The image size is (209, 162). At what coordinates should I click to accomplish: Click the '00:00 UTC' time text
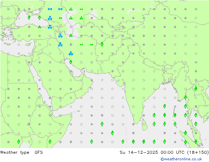(x=172, y=152)
